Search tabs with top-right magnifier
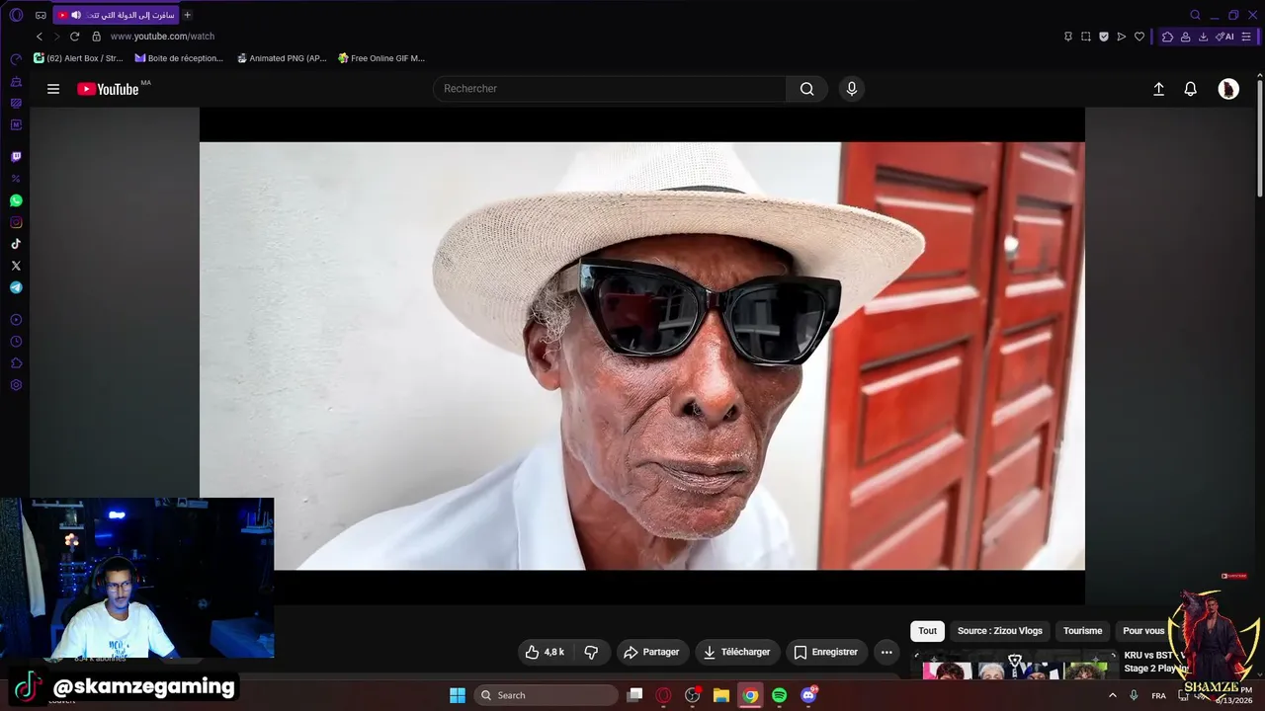 click(1195, 15)
